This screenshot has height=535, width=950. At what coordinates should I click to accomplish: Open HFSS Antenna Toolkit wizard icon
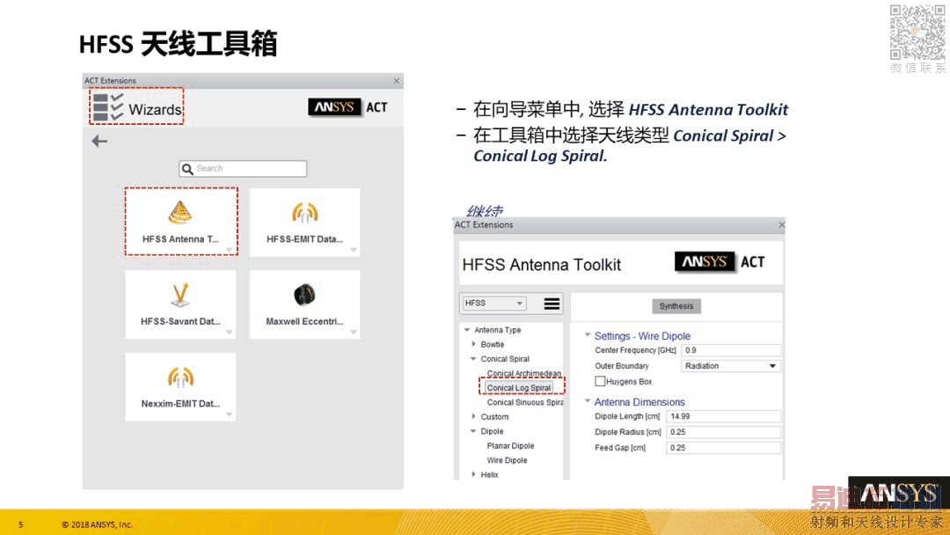pos(180,212)
